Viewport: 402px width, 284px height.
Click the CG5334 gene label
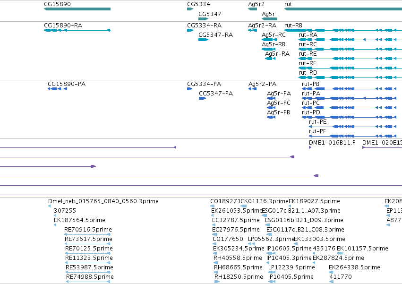pyautogui.click(x=198, y=4)
